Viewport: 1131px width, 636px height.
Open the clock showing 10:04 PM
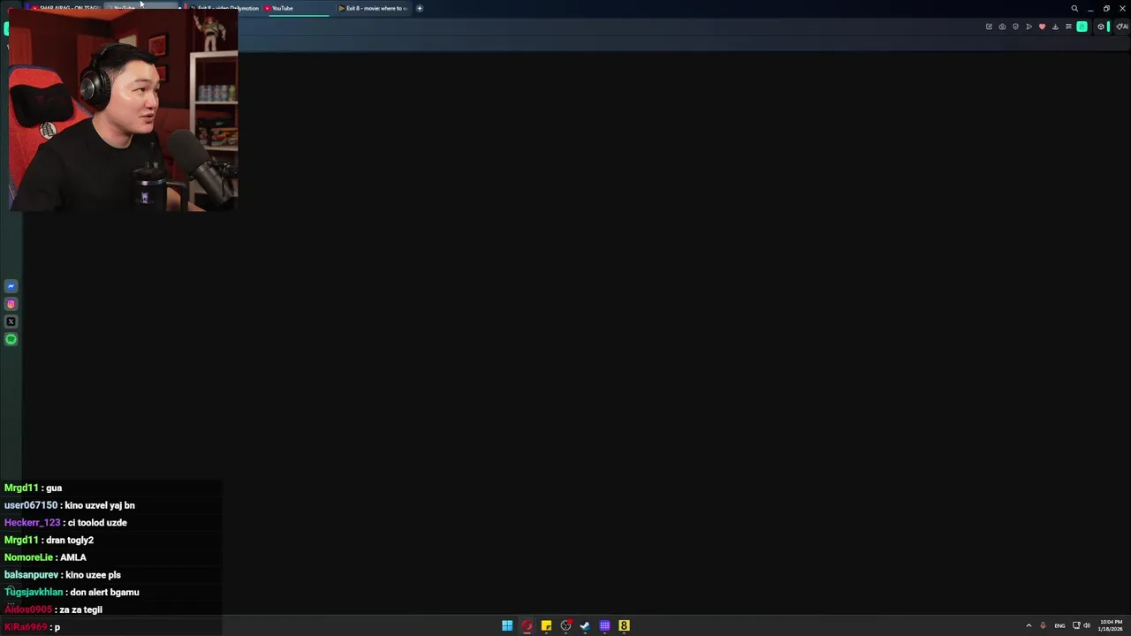click(1111, 625)
